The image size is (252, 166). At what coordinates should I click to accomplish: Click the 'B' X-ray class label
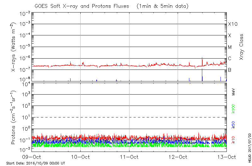[x=230, y=70]
